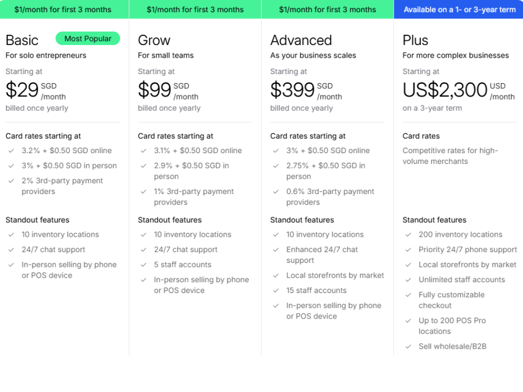The image size is (523, 392).
Task: Select the Plus plan heading
Action: click(415, 40)
